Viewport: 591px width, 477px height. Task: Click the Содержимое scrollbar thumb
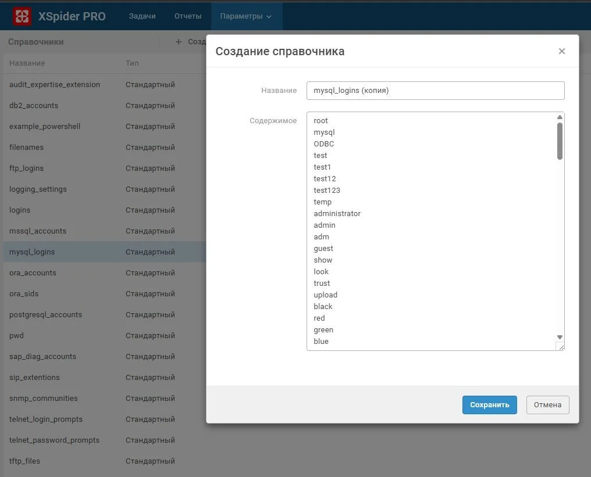coord(560,141)
